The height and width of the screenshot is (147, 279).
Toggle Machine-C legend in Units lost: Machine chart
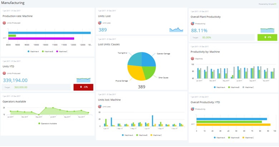point(156,135)
